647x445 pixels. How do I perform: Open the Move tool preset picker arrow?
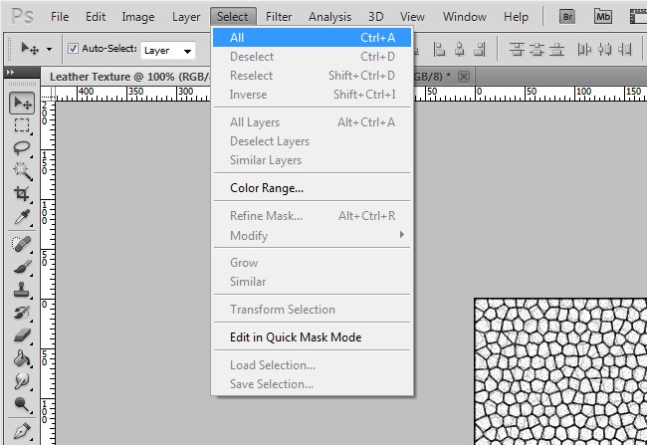click(50, 49)
